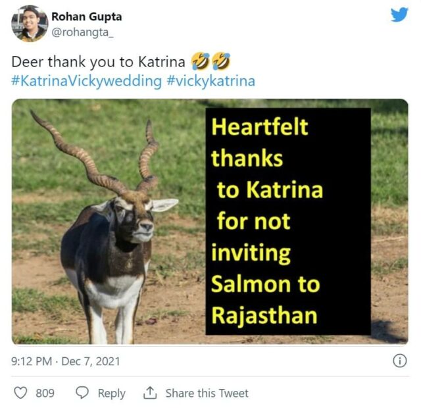
Task: Click the Share this Tweet text
Action: (x=207, y=393)
